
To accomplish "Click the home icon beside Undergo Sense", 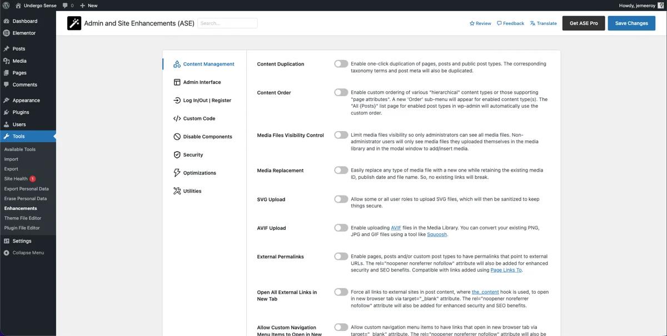I will 18,6.
